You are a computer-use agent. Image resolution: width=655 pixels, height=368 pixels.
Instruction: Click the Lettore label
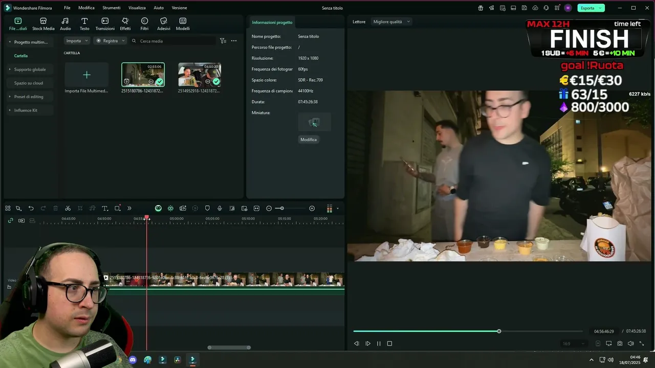click(x=359, y=21)
